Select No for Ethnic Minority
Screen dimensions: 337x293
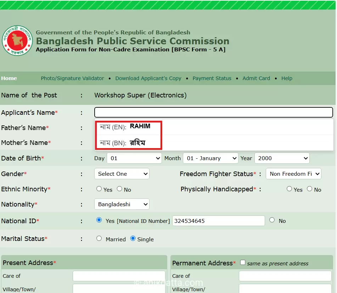click(x=119, y=189)
